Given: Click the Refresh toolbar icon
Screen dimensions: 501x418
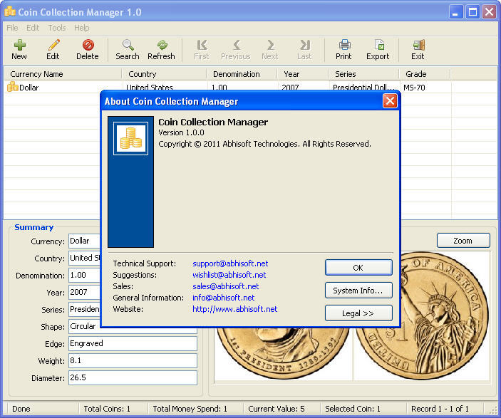Looking at the screenshot, I should [162, 45].
